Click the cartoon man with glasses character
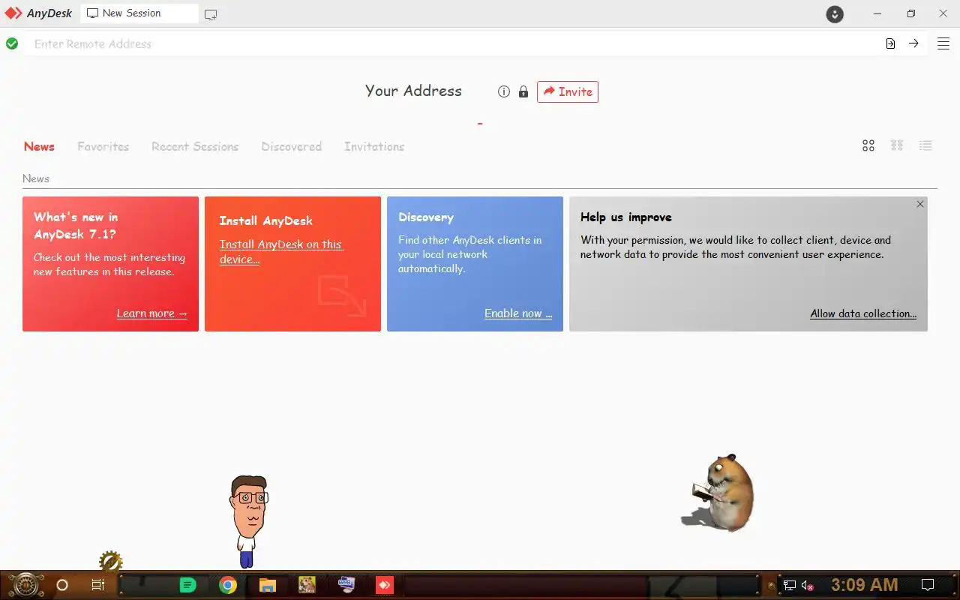The width and height of the screenshot is (960, 600). click(x=248, y=521)
